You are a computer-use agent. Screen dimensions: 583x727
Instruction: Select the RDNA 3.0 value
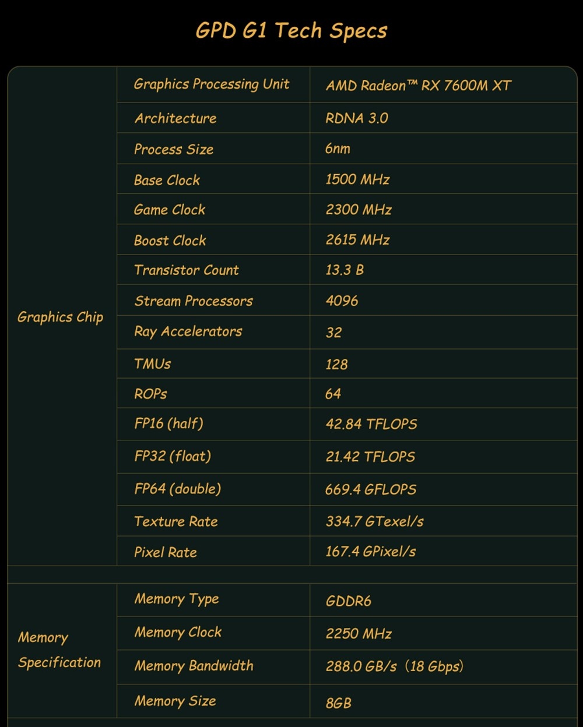pyautogui.click(x=356, y=118)
